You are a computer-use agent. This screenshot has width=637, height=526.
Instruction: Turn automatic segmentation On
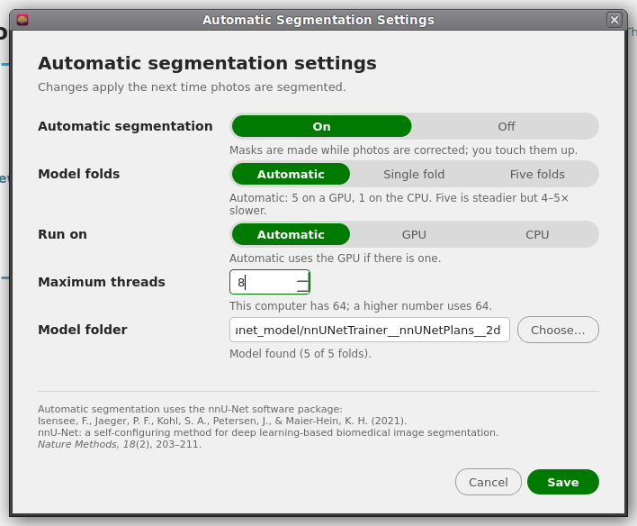321,126
